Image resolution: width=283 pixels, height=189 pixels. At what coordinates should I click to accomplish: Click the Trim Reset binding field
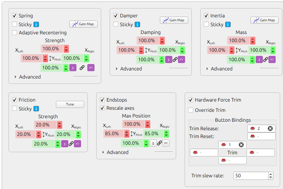[261, 136]
